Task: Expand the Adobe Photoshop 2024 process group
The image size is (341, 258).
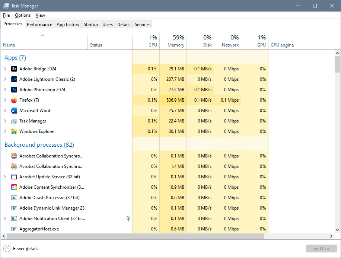Action: (x=5, y=90)
